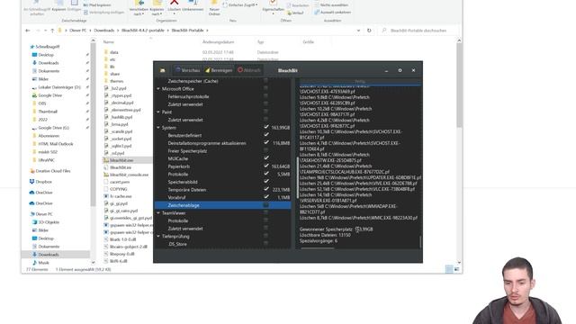Open the recent locations dropdown arrow
The image size is (576, 324).
click(x=45, y=31)
